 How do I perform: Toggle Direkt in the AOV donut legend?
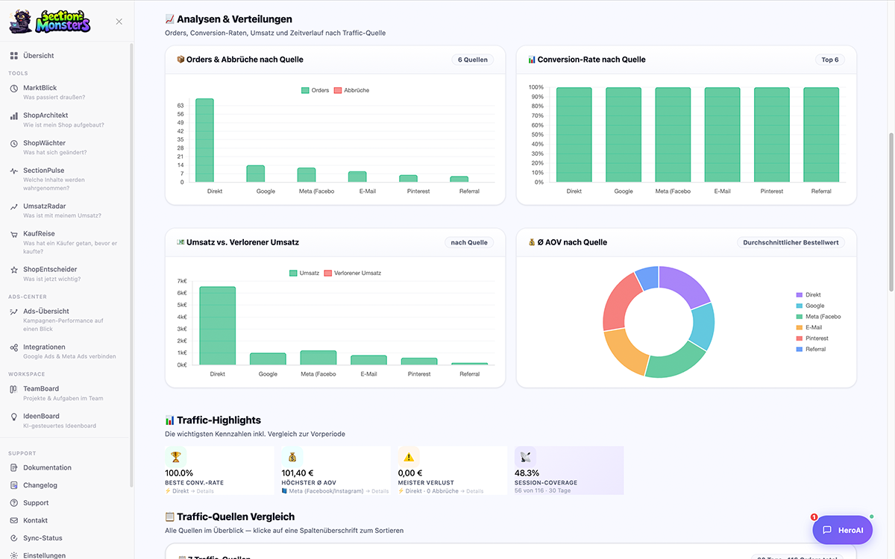tap(808, 295)
